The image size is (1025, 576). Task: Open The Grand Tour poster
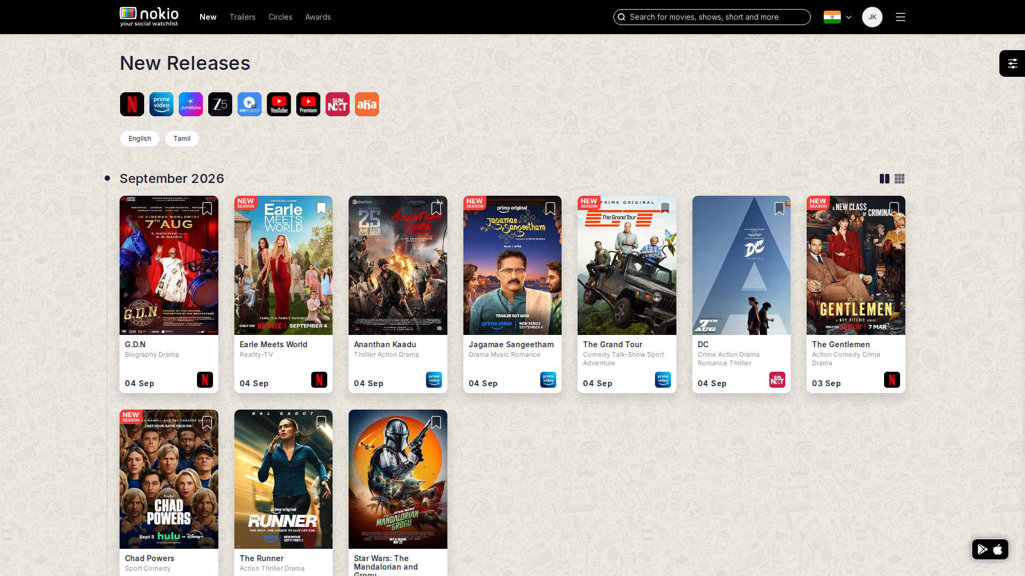point(627,265)
